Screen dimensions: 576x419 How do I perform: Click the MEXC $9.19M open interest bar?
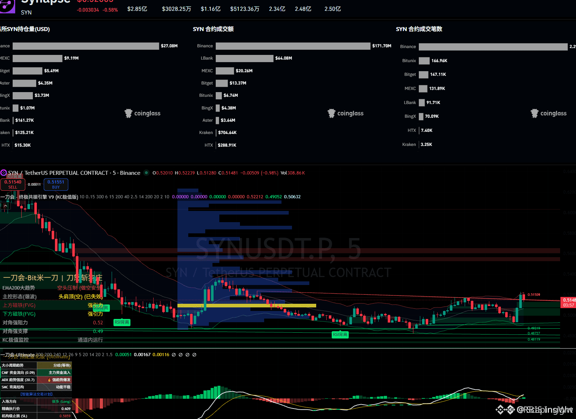tap(38, 58)
